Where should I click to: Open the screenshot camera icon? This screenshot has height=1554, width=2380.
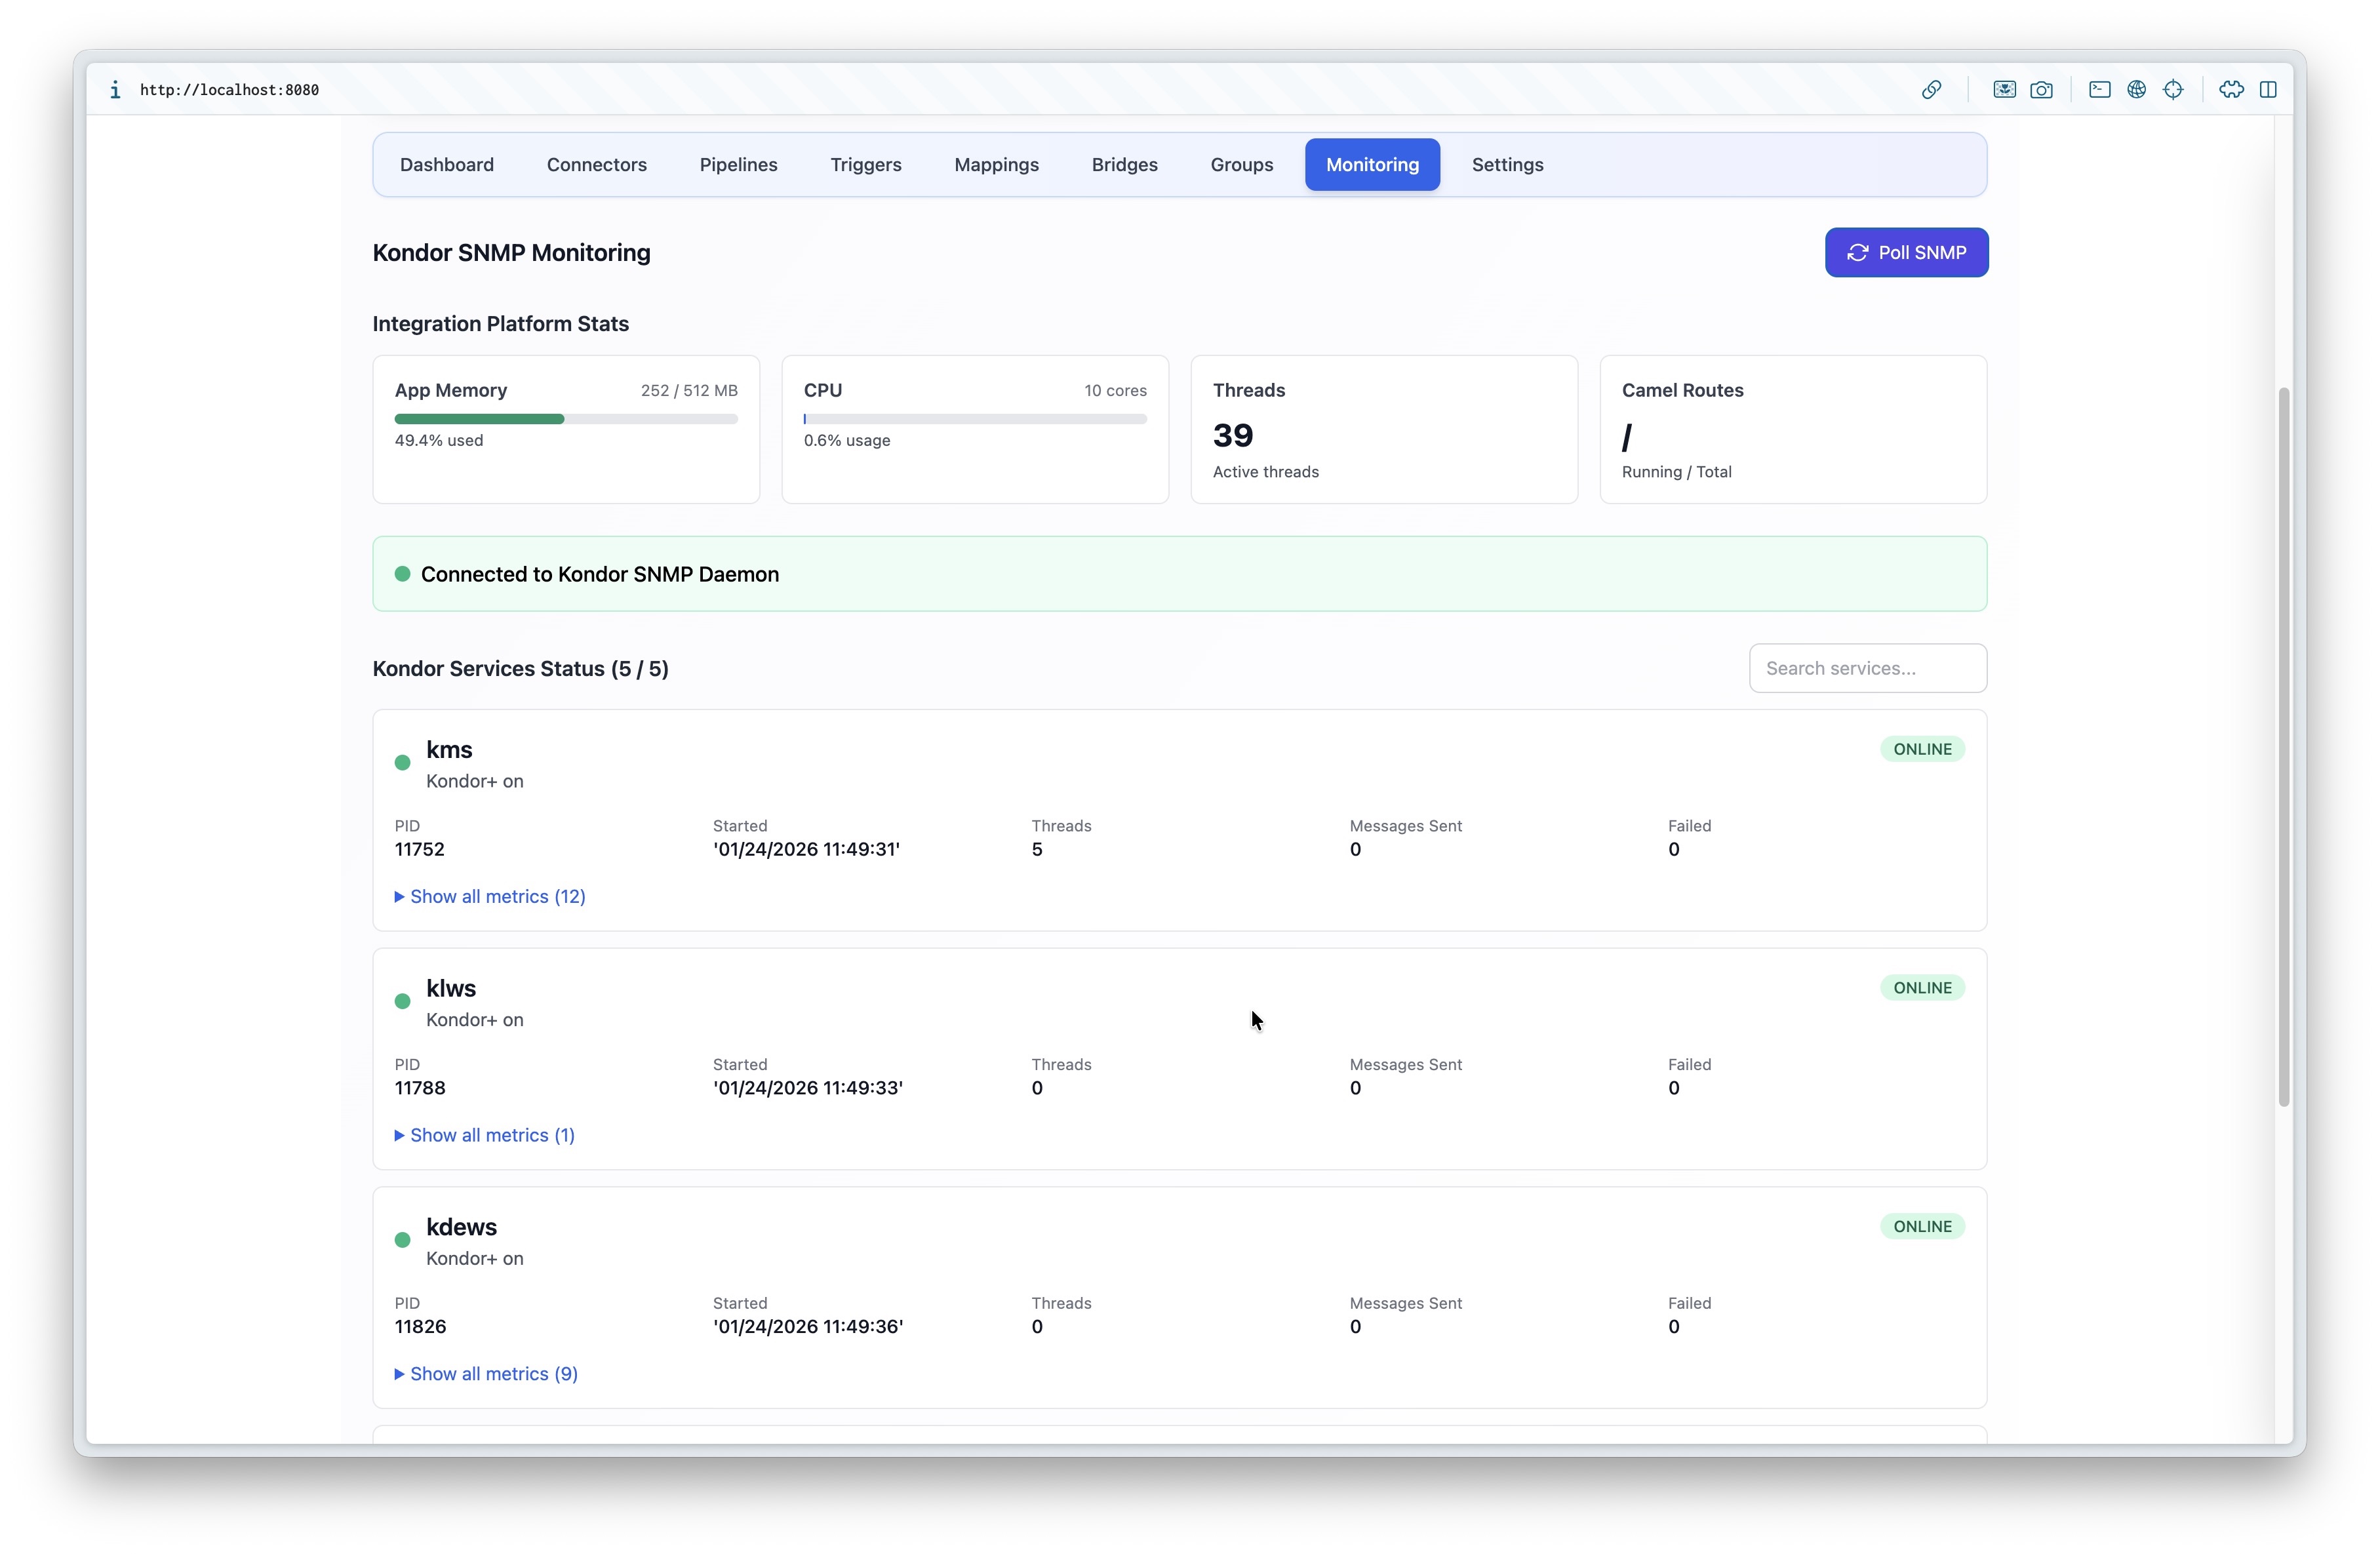coord(2043,89)
